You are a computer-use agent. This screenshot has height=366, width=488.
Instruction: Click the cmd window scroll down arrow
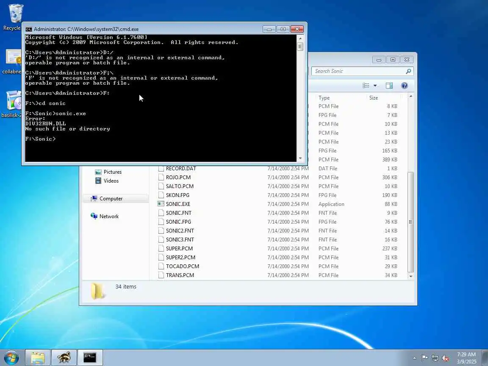(300, 158)
